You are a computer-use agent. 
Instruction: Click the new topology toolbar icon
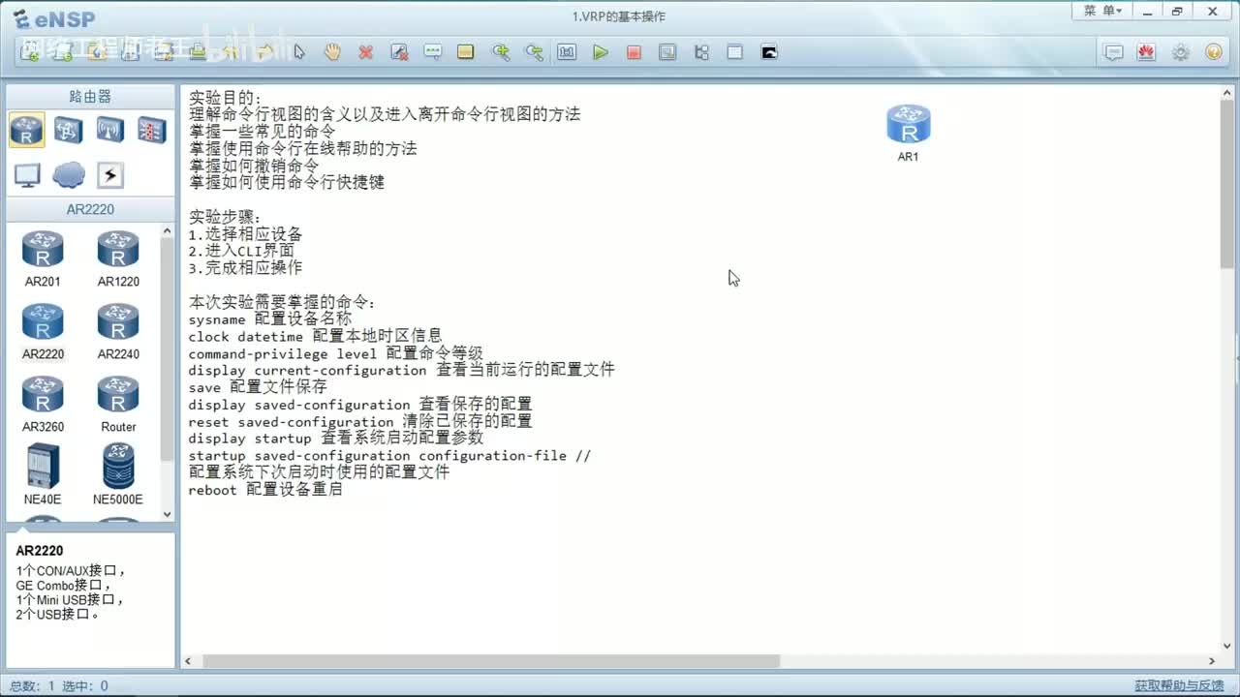[x=30, y=52]
